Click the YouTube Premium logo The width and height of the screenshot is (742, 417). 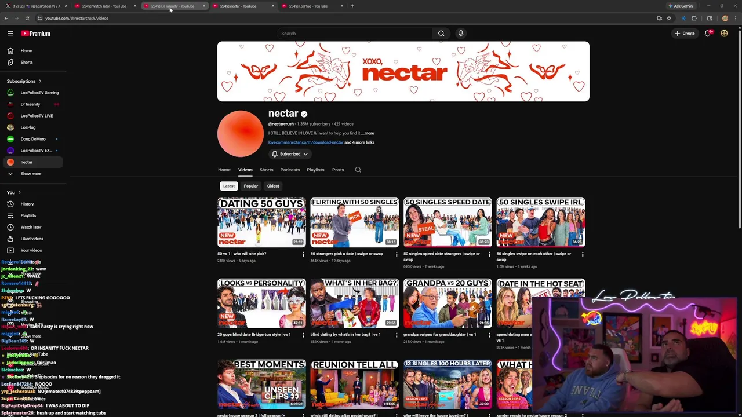[x=36, y=34]
